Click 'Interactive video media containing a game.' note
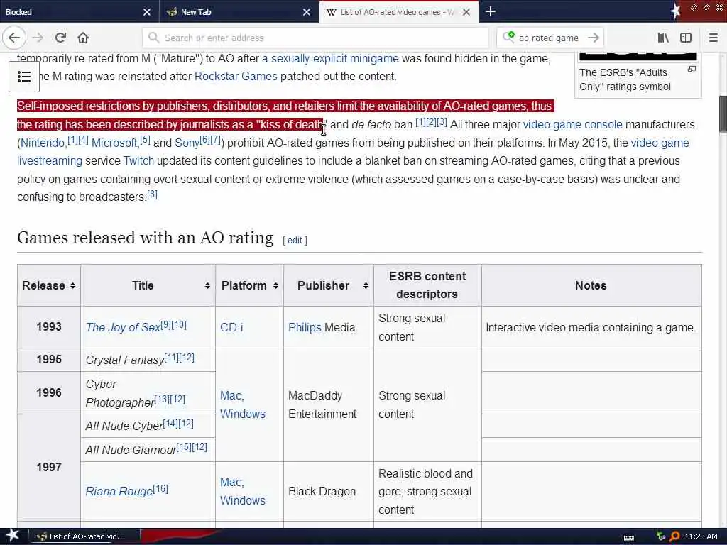Image resolution: width=727 pixels, height=545 pixels. [591, 327]
